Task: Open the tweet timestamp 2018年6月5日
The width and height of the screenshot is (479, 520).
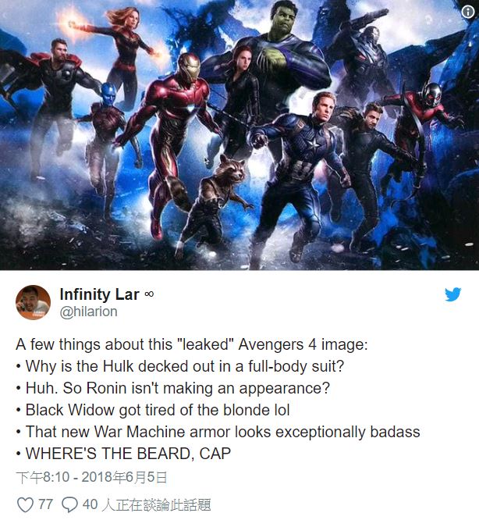Action: pyautogui.click(x=91, y=478)
